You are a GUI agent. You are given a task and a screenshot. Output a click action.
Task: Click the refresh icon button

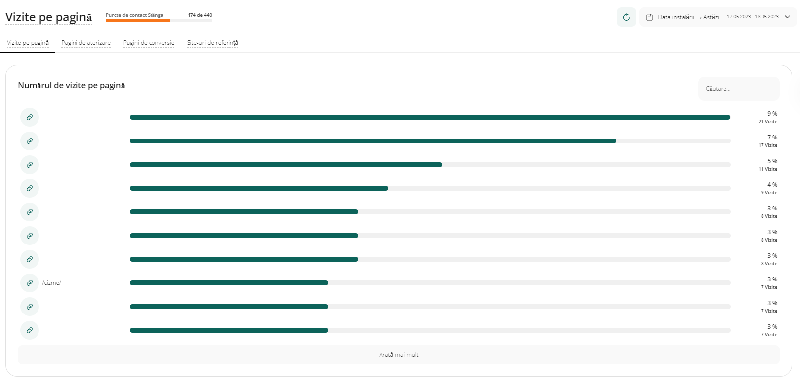[x=626, y=17]
